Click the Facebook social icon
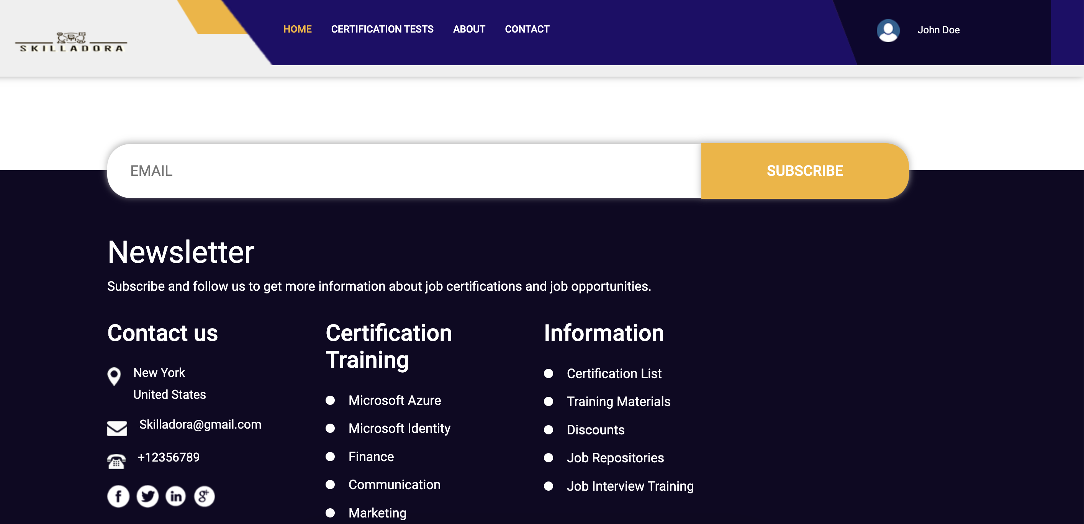This screenshot has width=1084, height=524. (x=118, y=496)
